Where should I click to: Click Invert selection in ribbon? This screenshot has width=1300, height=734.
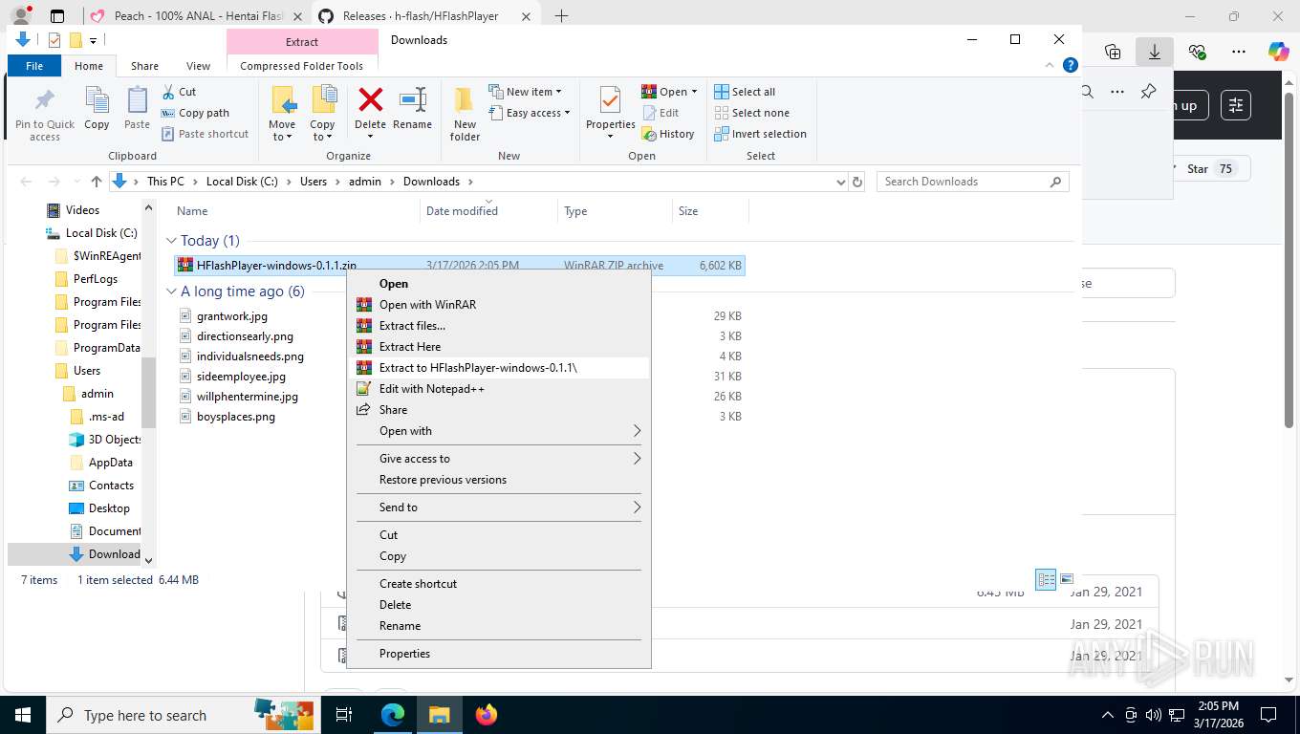coord(760,134)
